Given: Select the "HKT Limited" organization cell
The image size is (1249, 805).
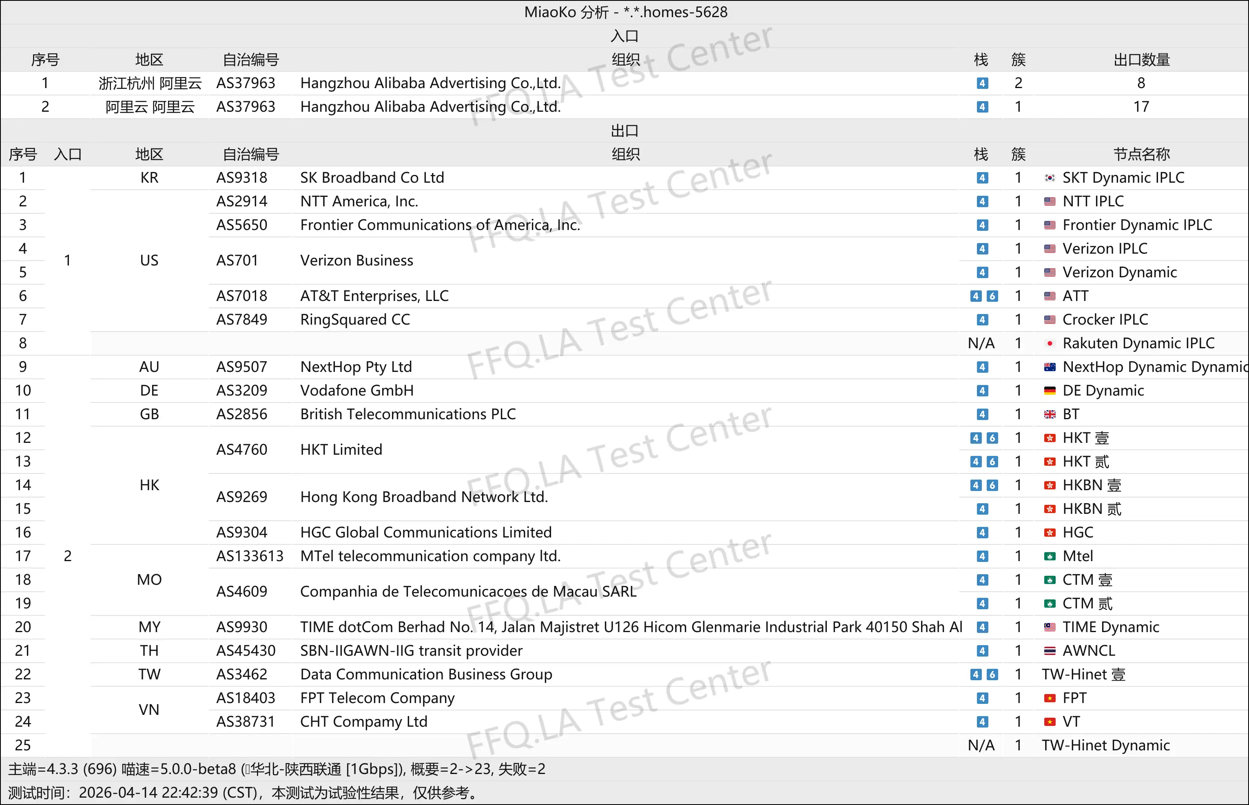Looking at the screenshot, I should click(341, 450).
